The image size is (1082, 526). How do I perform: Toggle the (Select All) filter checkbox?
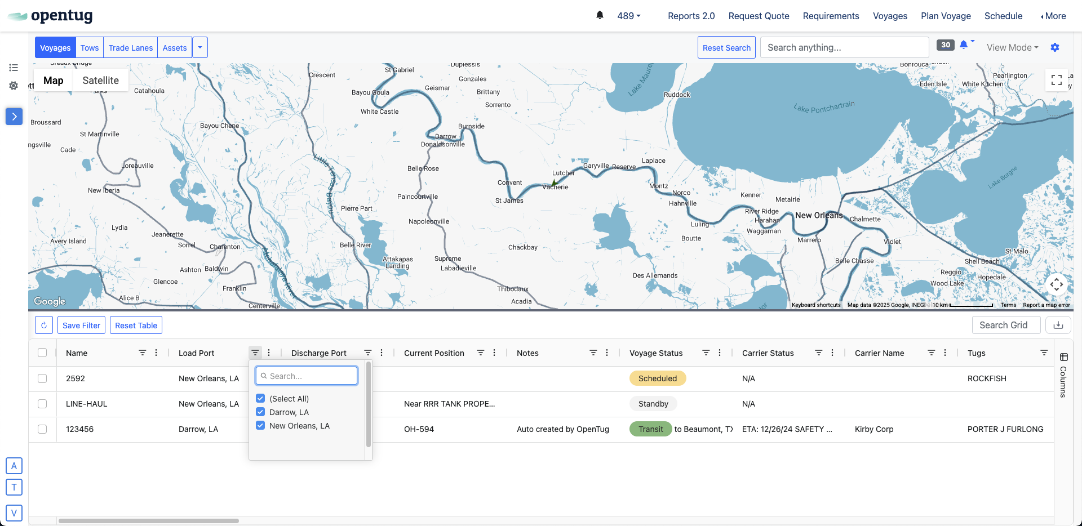point(260,399)
